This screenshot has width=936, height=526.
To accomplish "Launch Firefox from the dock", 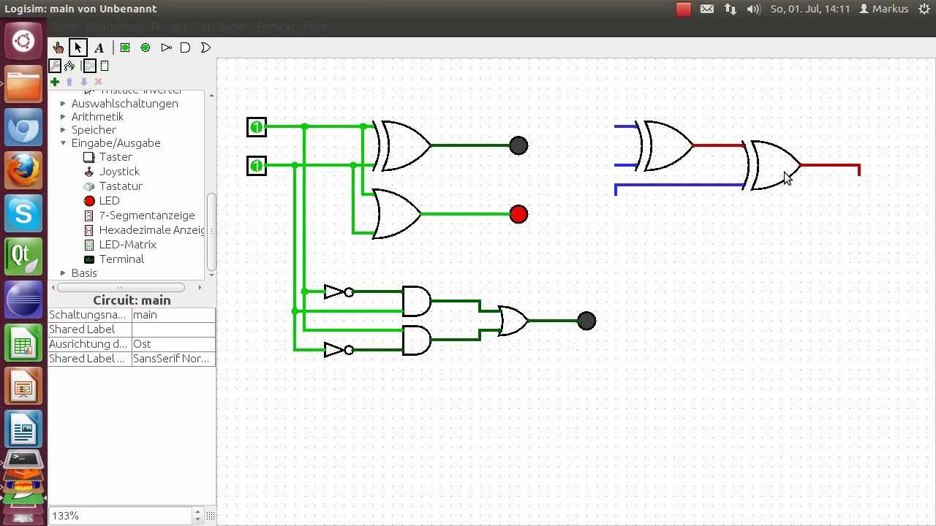I will pos(23,171).
